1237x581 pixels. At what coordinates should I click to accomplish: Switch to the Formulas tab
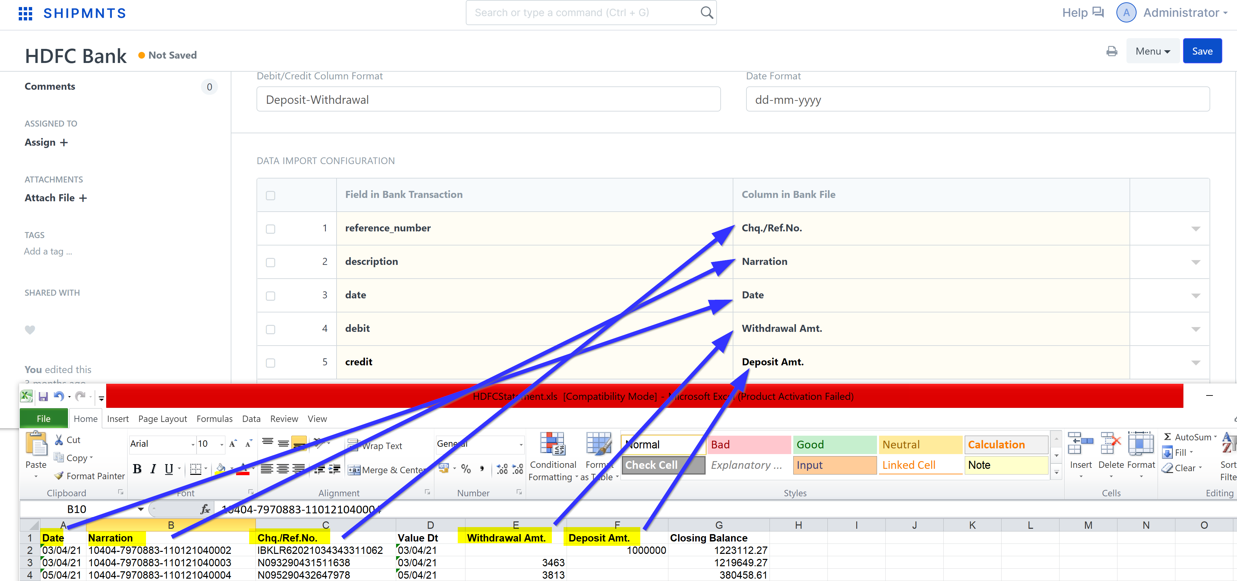[x=214, y=419]
